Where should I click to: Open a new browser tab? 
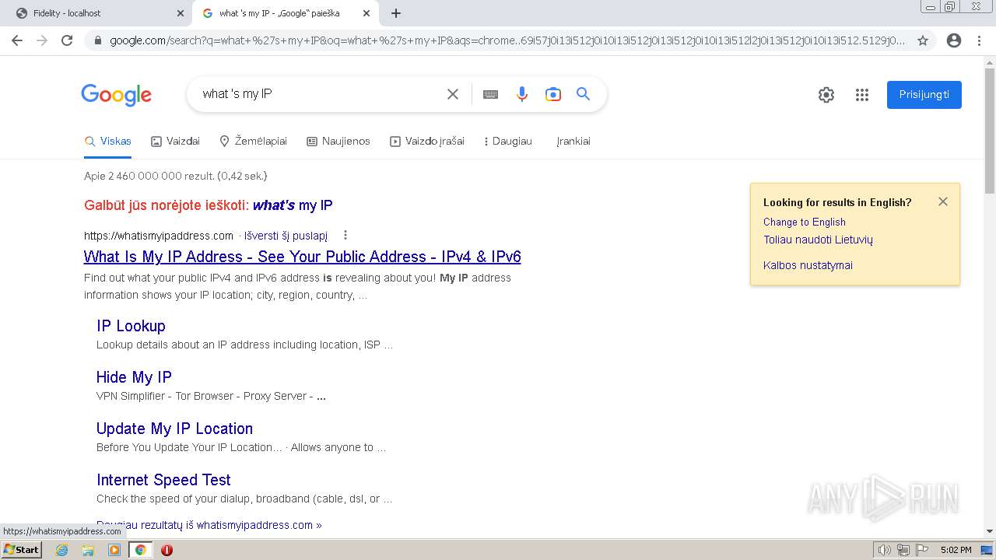pos(395,13)
